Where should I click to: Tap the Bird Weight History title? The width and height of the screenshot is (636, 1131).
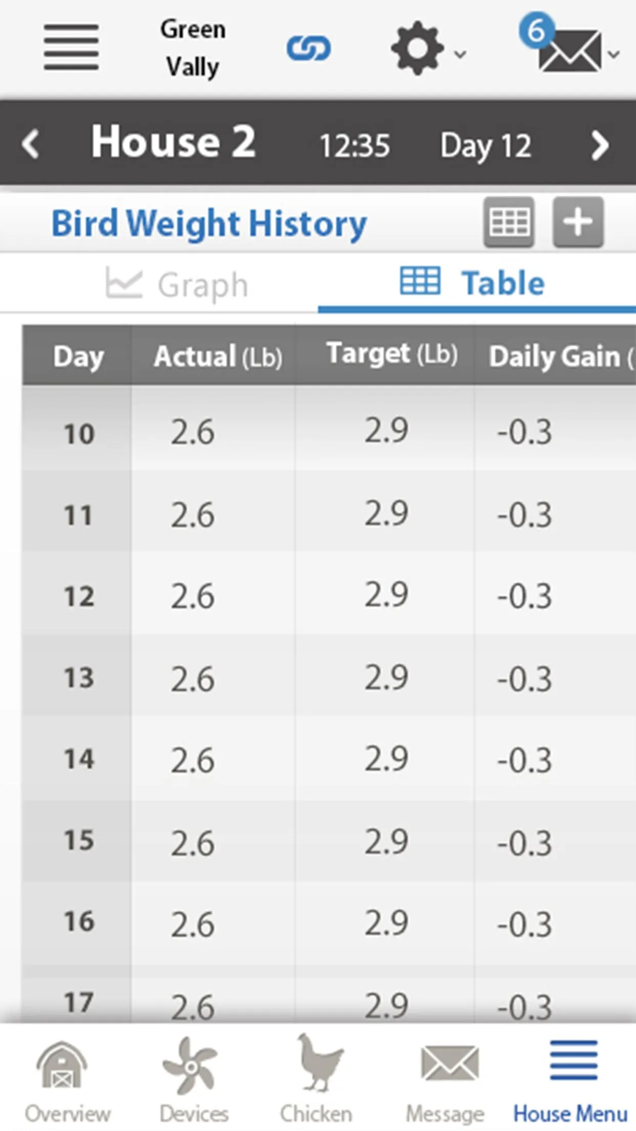(x=209, y=224)
